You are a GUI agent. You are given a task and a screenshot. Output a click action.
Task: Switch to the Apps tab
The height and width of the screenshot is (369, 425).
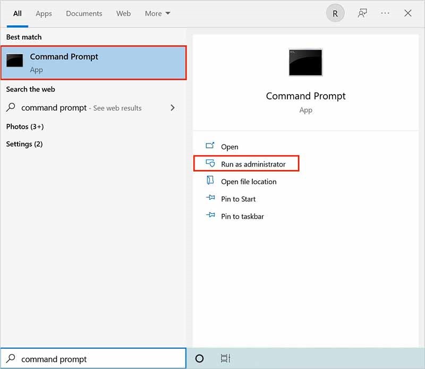[x=44, y=13]
